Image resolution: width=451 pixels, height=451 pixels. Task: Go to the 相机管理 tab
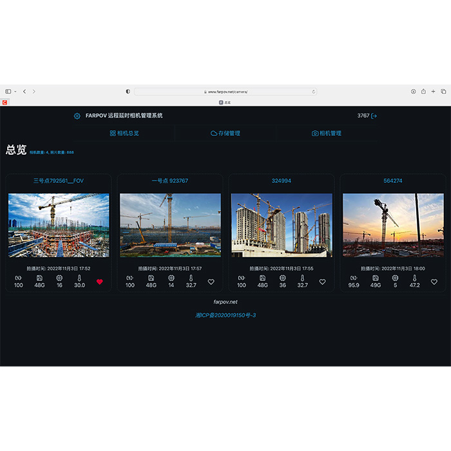coord(327,133)
